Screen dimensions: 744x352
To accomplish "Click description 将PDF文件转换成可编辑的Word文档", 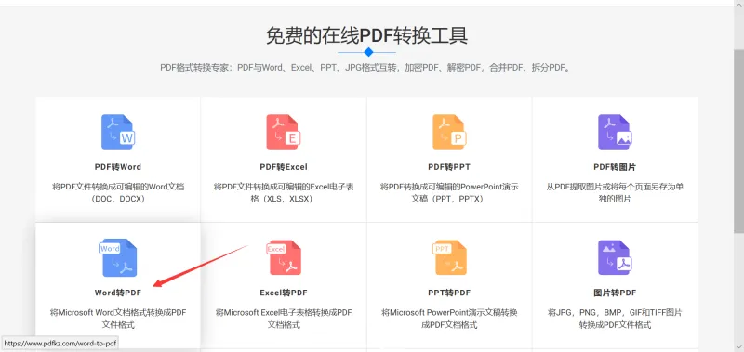I will tap(118, 193).
